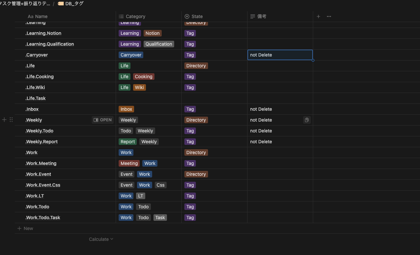Click the plus icon left of .Weekly row
Screen dimensions: 420x255
pos(4,120)
